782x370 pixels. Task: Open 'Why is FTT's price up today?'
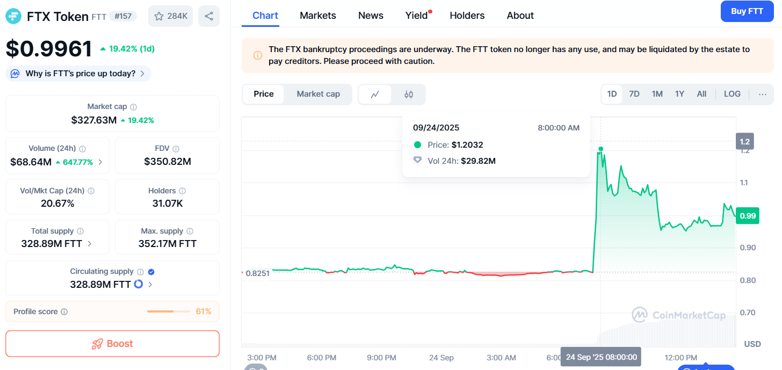tap(78, 74)
